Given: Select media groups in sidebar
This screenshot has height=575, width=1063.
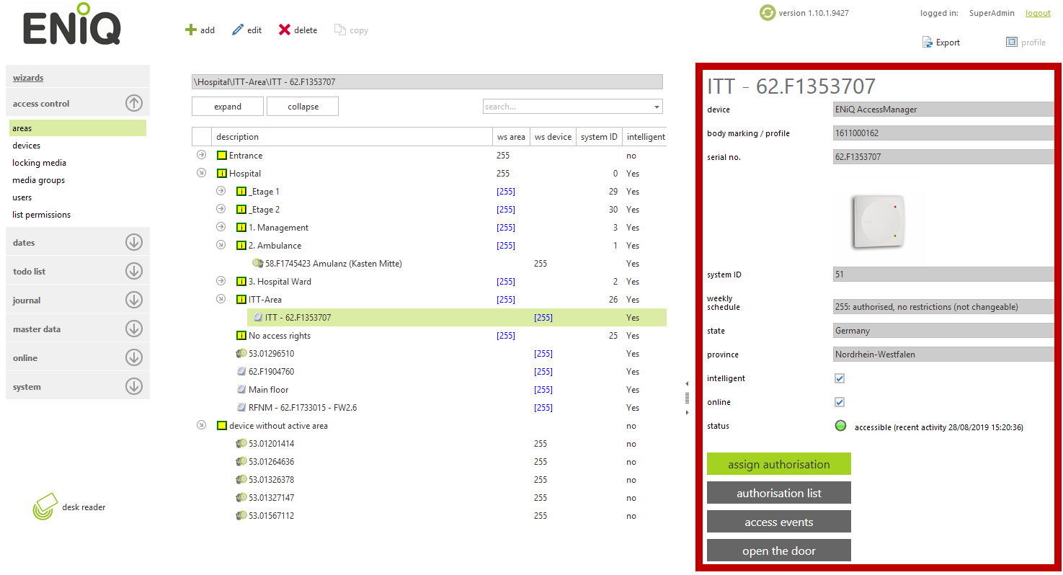Looking at the screenshot, I should pos(38,180).
